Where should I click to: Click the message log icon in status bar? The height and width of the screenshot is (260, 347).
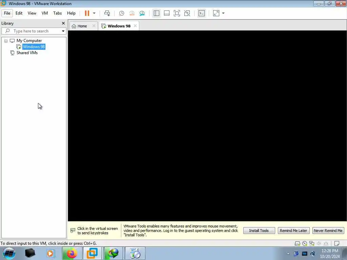tap(337, 243)
